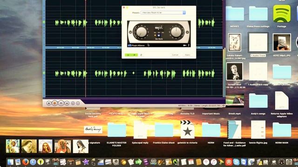Select the Brexit.mp4 video file

(235, 100)
